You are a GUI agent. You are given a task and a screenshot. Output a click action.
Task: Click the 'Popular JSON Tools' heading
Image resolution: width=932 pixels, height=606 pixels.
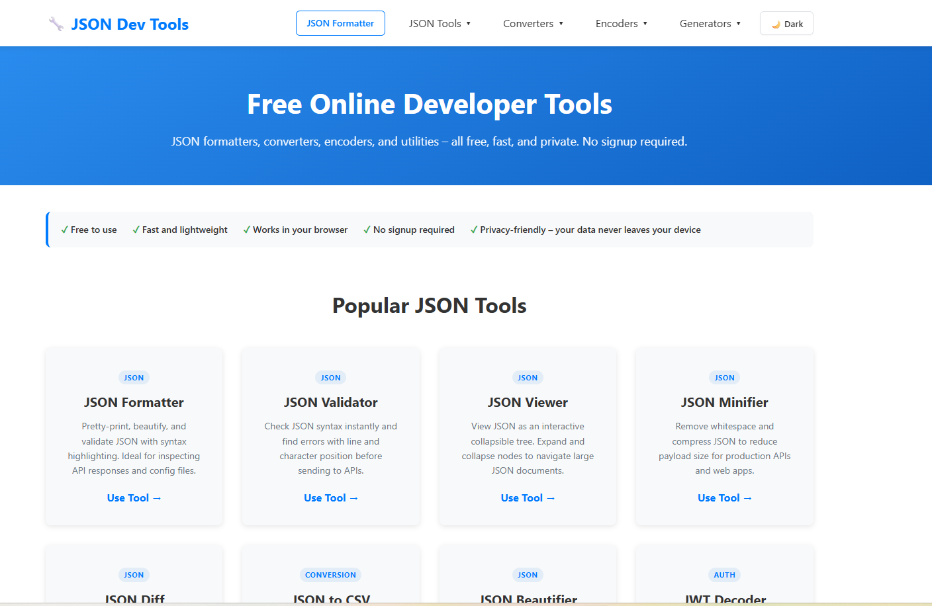coord(430,306)
